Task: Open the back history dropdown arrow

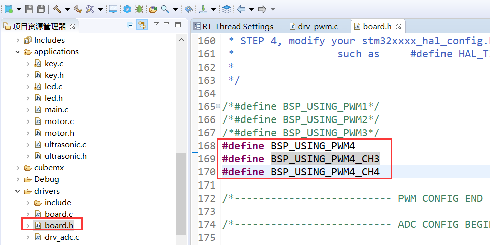Action: pyautogui.click(x=251, y=10)
